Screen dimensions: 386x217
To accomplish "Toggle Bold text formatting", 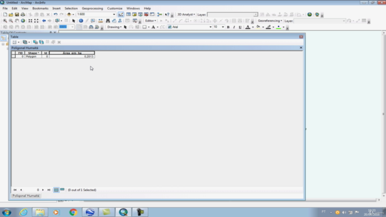I will [x=228, y=27].
